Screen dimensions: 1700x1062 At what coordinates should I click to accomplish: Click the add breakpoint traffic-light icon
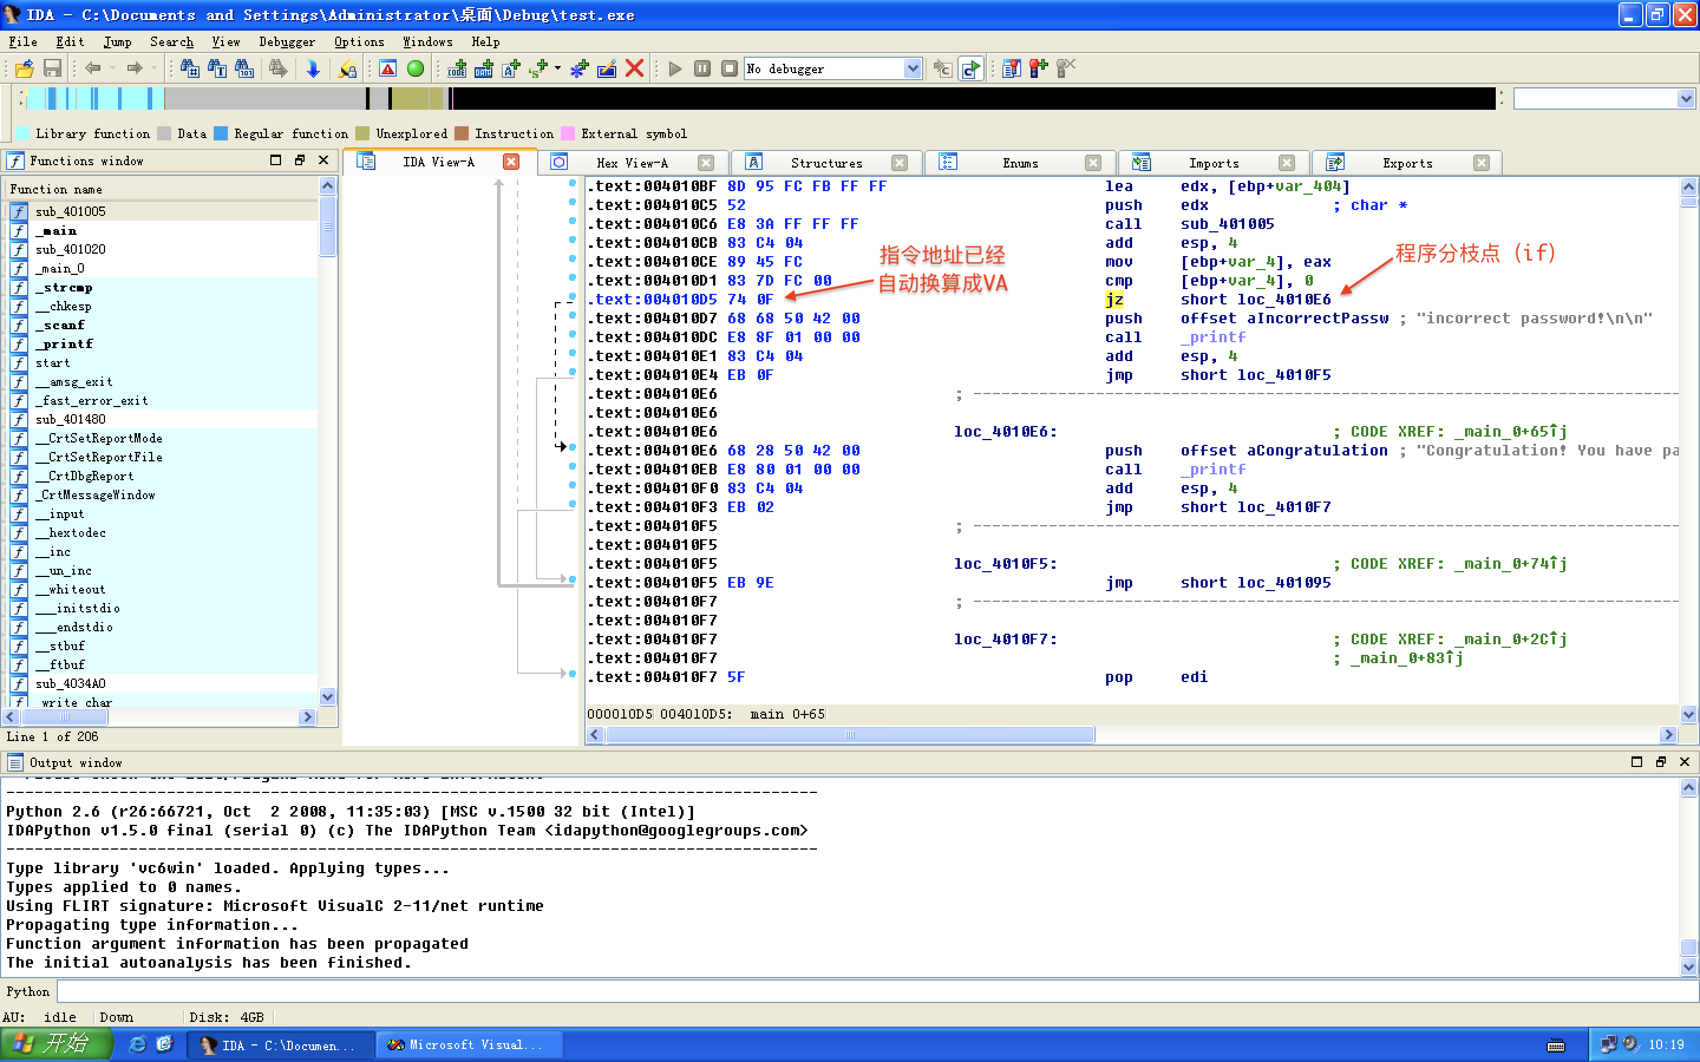pos(1038,68)
